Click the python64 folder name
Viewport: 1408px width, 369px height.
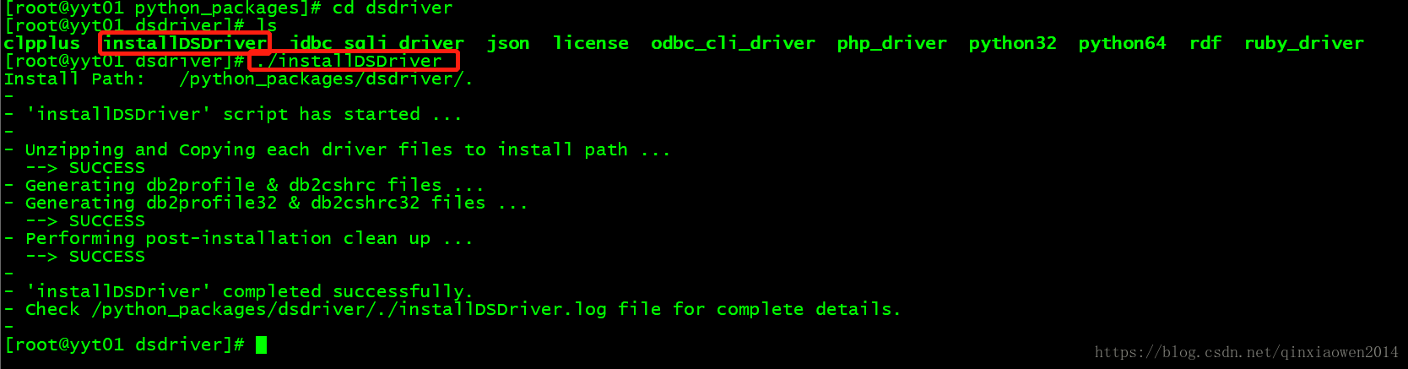(1123, 43)
